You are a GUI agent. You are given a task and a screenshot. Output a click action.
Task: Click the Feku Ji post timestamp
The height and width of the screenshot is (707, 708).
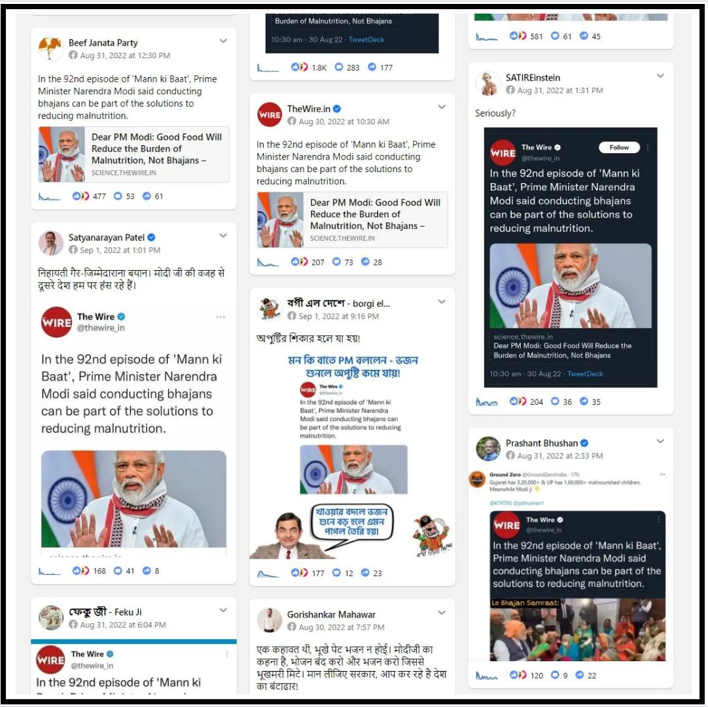coord(123,625)
